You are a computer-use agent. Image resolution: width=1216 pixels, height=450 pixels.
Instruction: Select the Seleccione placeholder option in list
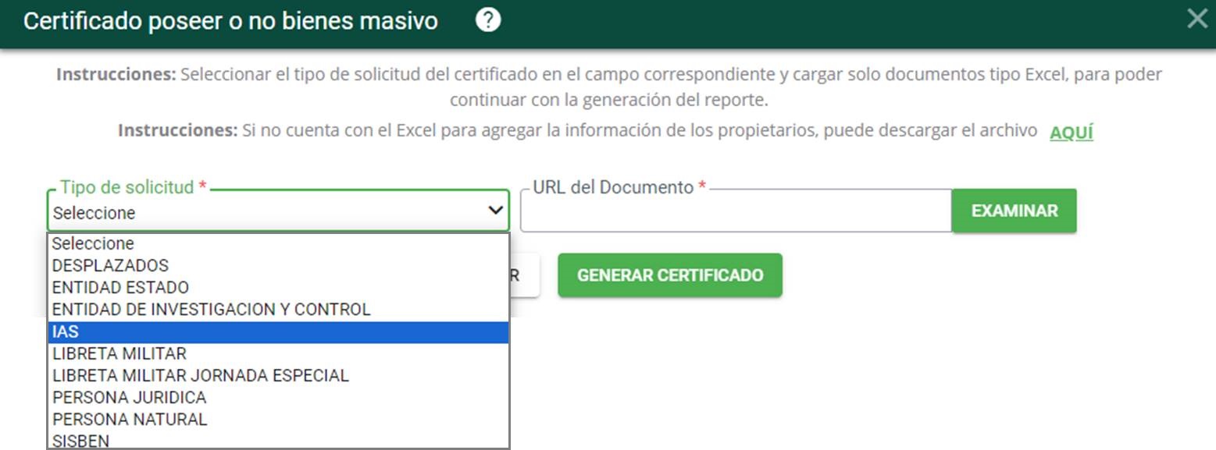coord(93,243)
